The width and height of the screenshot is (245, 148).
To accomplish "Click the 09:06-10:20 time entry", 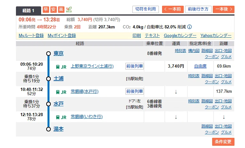I will click(x=32, y=64).
